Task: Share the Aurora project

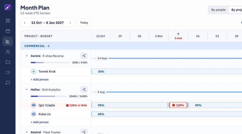Action: pos(84,56)
